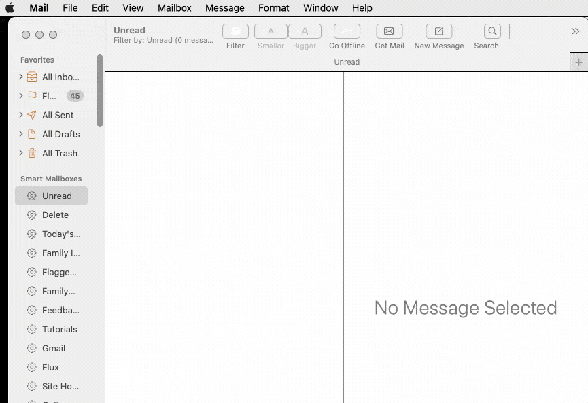This screenshot has width=588, height=403.
Task: Click gear icon beside Site Ho... mailbox
Action: coord(32,386)
